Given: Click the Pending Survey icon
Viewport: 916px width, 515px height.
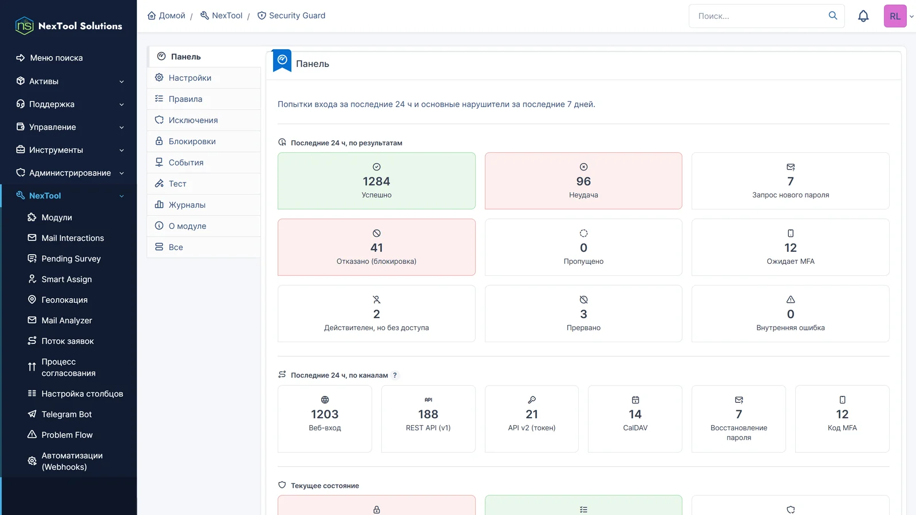Looking at the screenshot, I should (x=32, y=258).
